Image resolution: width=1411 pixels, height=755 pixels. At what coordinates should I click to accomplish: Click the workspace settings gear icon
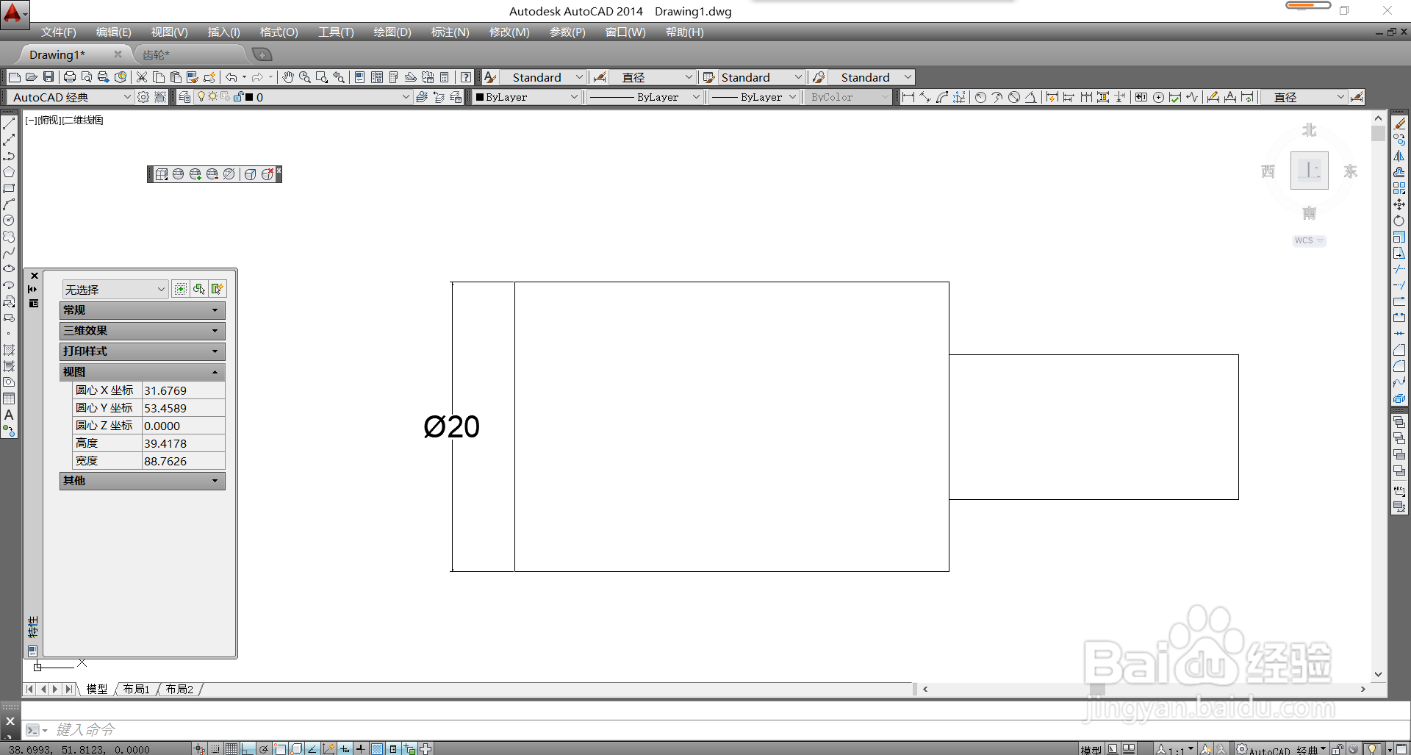143,97
